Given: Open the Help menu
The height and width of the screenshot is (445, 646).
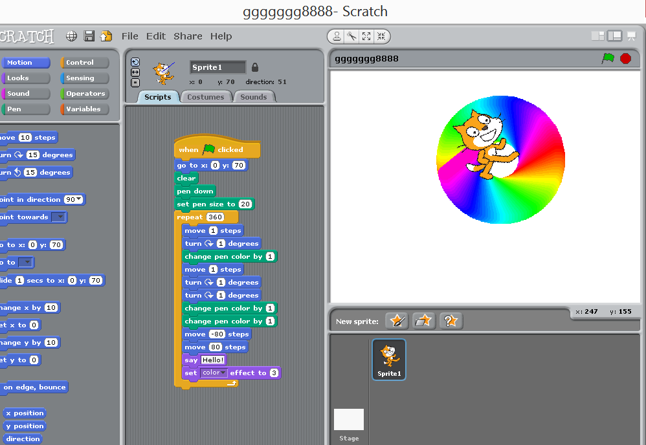Looking at the screenshot, I should (x=221, y=36).
